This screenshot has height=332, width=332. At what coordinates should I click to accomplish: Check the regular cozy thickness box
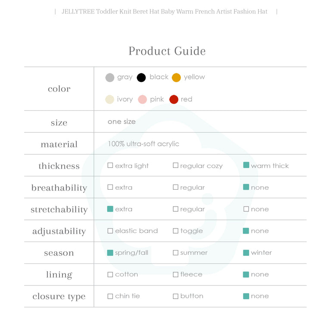coord(175,166)
